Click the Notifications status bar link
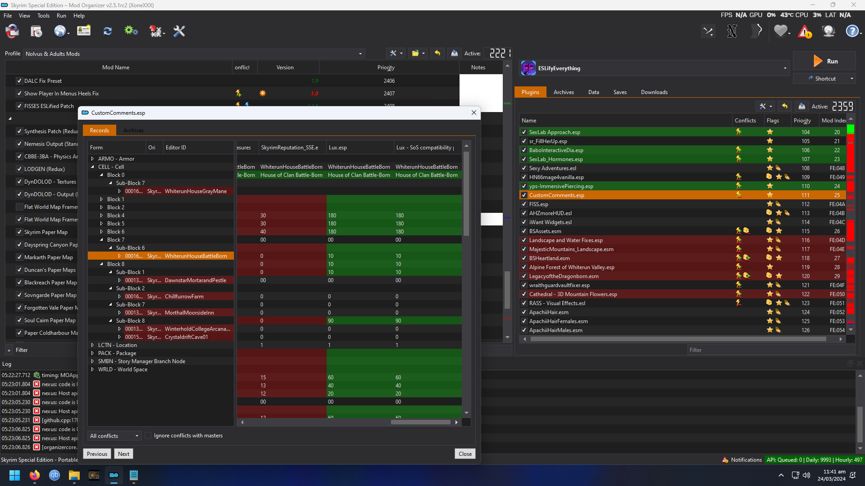This screenshot has height=486, width=865. [x=742, y=460]
